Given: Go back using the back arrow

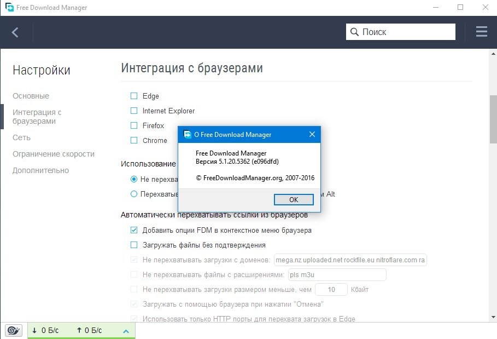Looking at the screenshot, I should (x=15, y=32).
